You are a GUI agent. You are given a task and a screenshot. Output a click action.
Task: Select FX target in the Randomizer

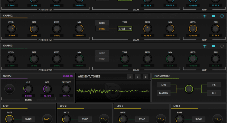(x=214, y=85)
